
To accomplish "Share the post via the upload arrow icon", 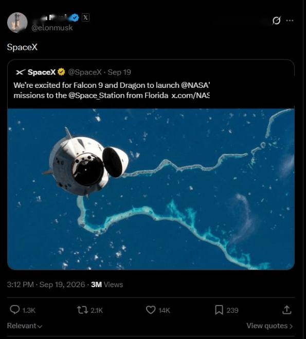I will (287, 310).
